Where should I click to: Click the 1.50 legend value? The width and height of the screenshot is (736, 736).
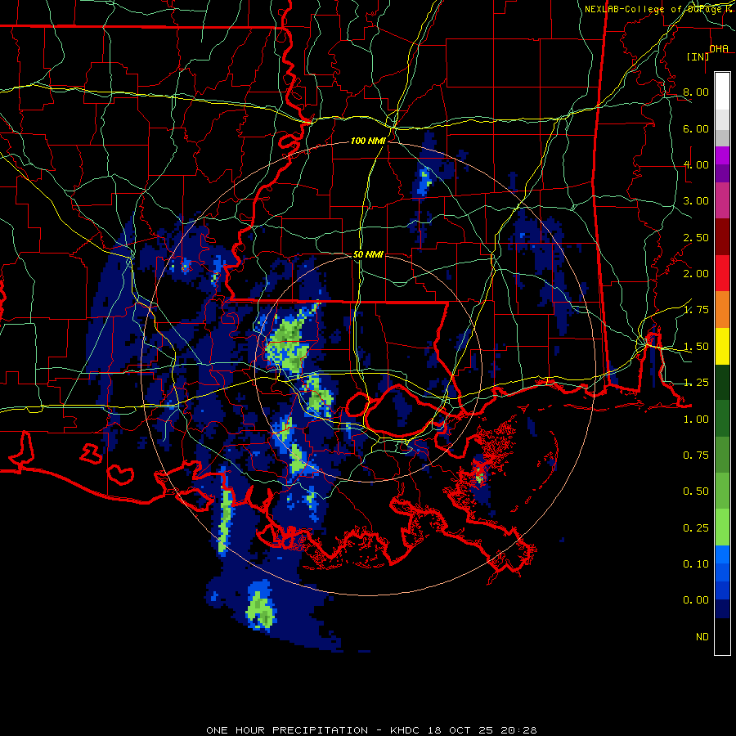pyautogui.click(x=696, y=347)
